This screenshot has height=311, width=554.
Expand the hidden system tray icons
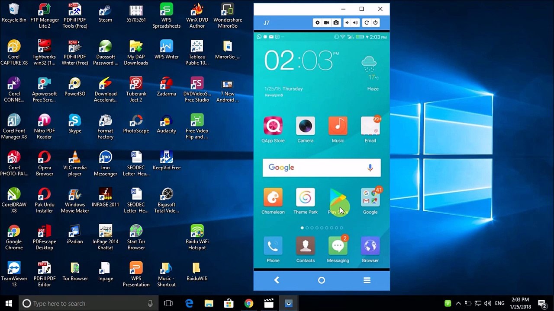pos(458,304)
